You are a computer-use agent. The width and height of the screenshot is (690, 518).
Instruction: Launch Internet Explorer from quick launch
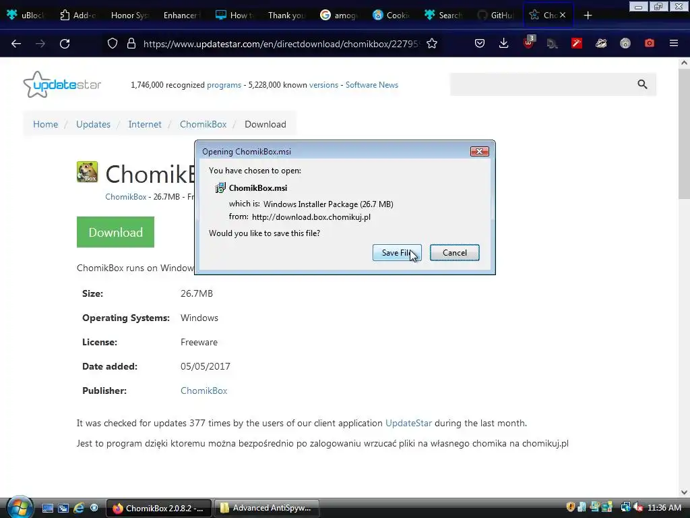tap(79, 508)
